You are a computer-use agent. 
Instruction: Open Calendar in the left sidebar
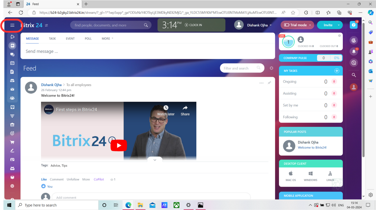click(12, 63)
